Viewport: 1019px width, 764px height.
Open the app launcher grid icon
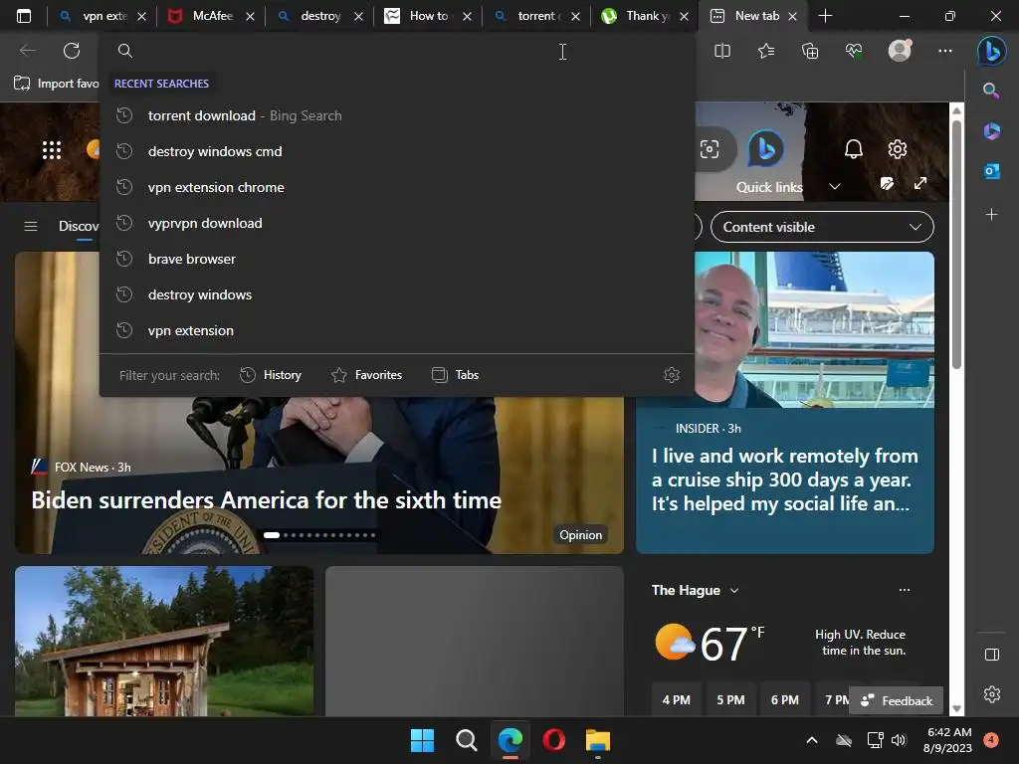pos(52,150)
